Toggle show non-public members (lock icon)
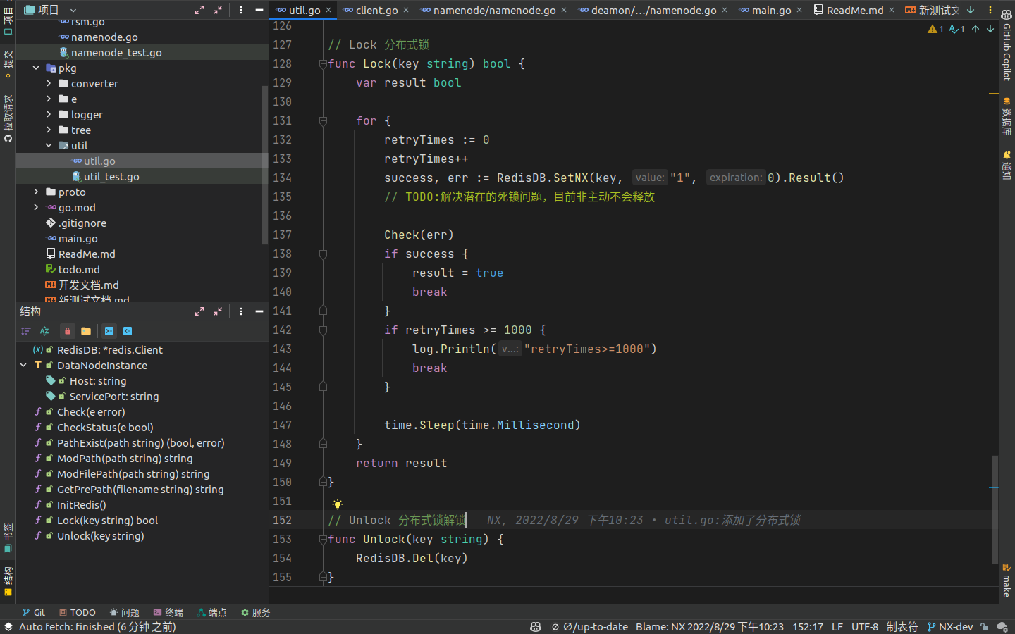The width and height of the screenshot is (1015, 634). pyautogui.click(x=68, y=331)
